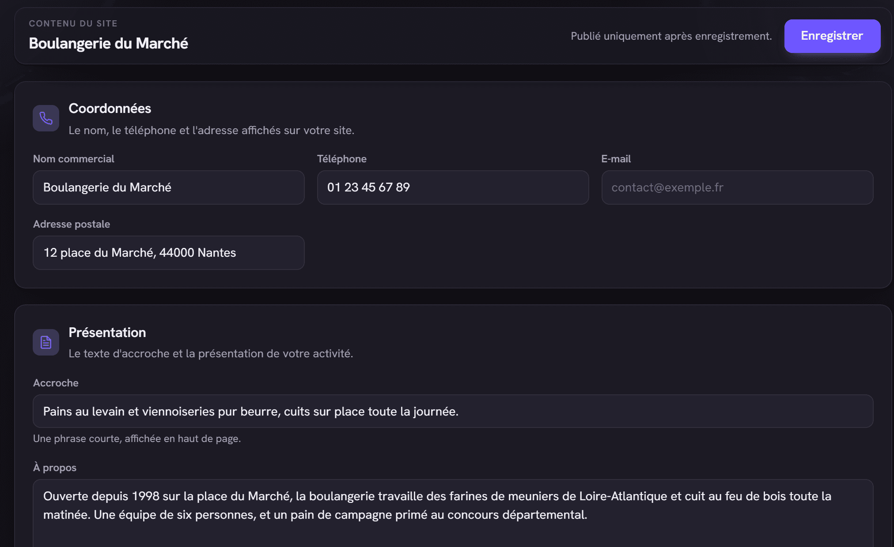
Task: Click the Présentation section heading
Action: coord(107,333)
